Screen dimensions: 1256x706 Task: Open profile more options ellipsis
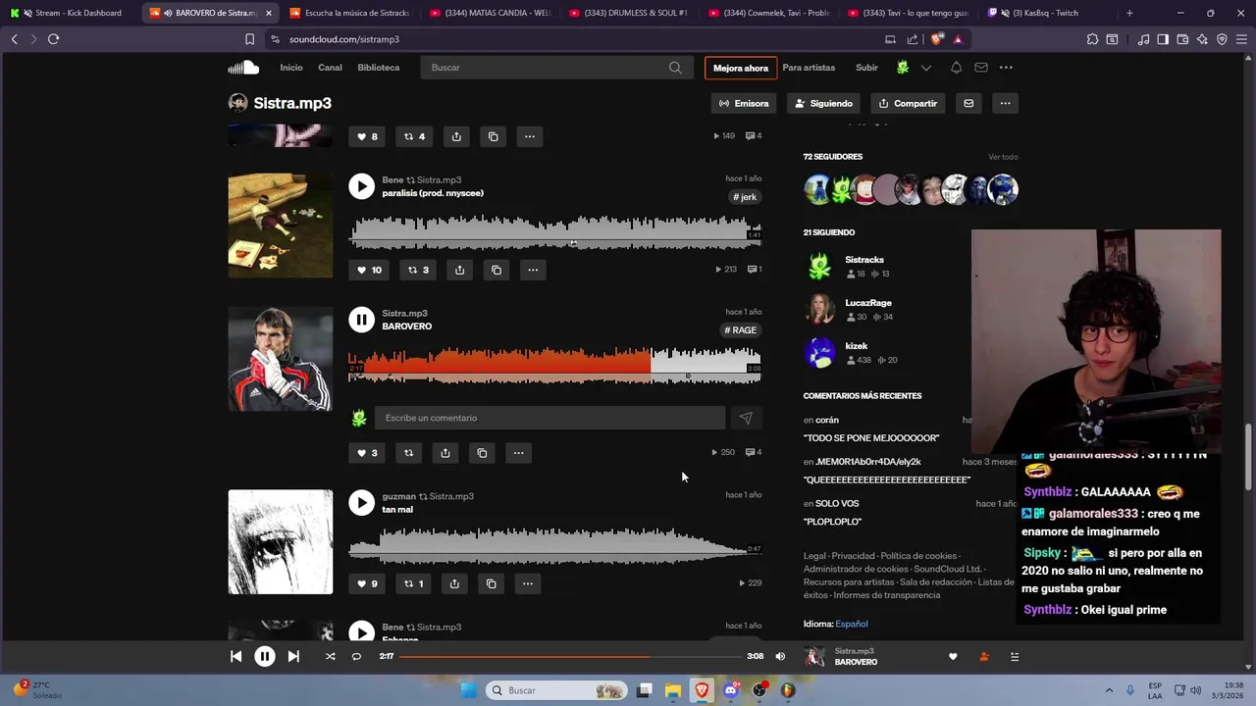[1005, 103]
